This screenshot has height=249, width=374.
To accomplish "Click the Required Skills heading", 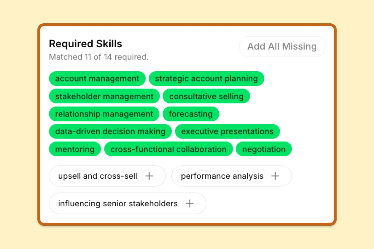I will (x=85, y=44).
